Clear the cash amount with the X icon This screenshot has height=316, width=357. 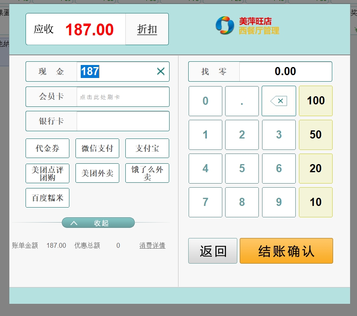pyautogui.click(x=161, y=71)
